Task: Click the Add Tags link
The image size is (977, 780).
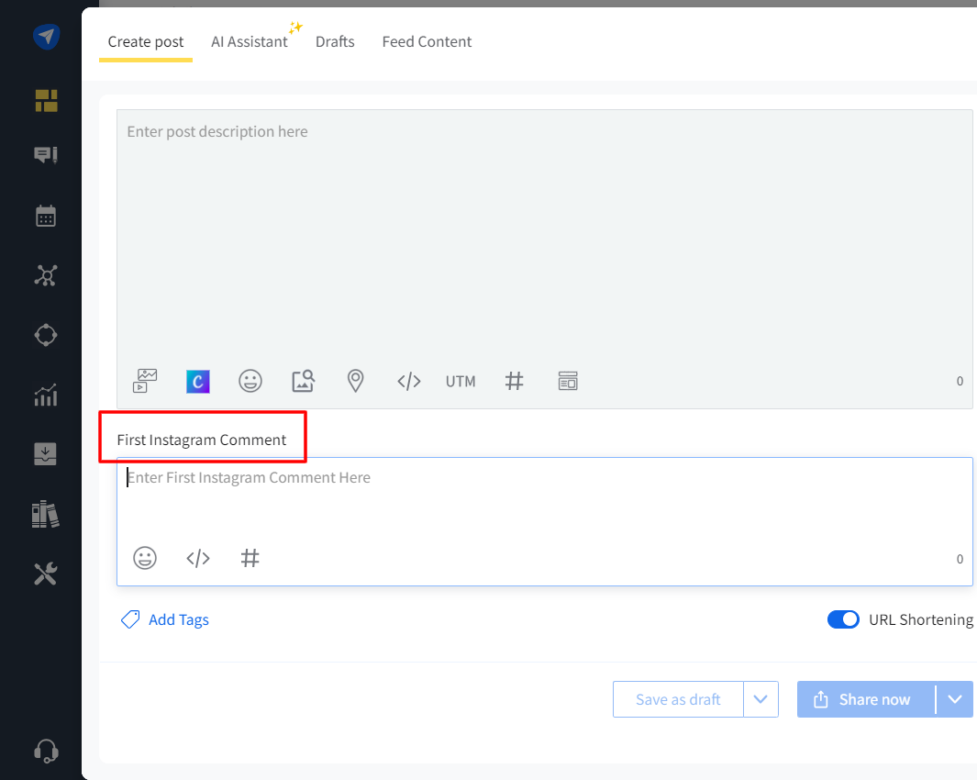Action: click(x=178, y=620)
